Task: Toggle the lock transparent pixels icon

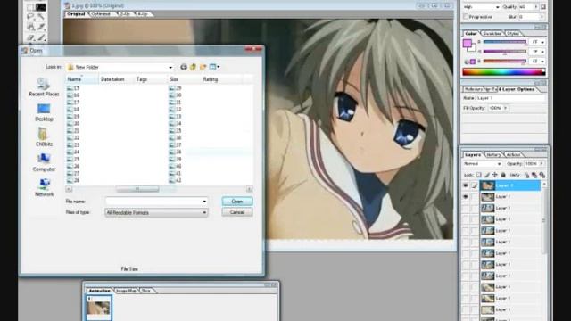Action: 479,175
